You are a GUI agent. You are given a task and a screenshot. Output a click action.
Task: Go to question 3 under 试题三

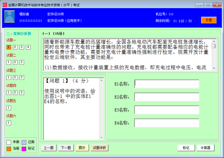click(21, 77)
